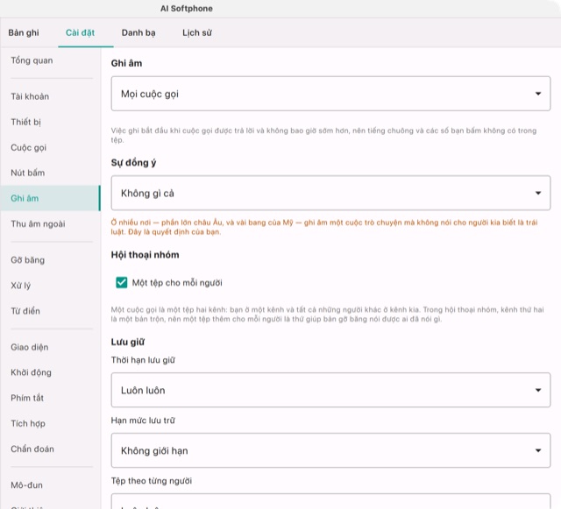Click the AI Softphone window title
The height and width of the screenshot is (509, 561).
point(187,9)
